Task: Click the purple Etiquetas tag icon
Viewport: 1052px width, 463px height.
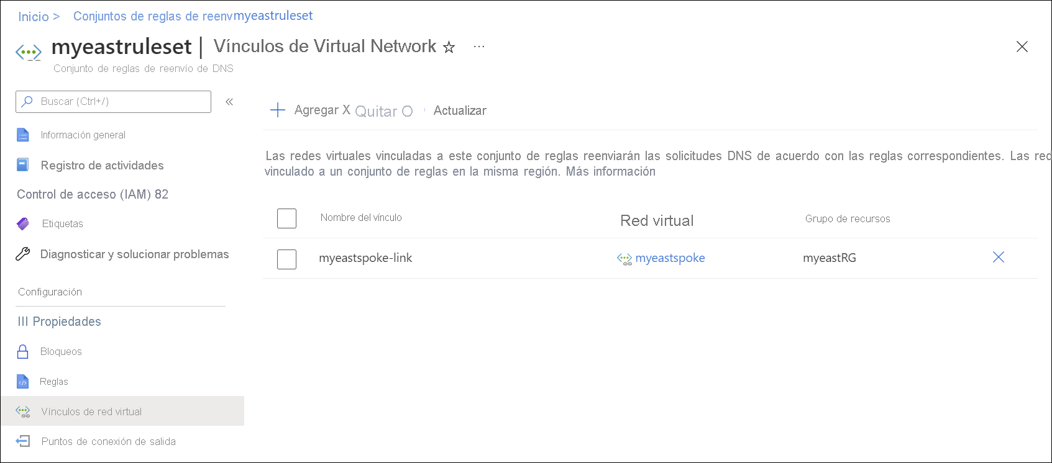Action: click(23, 223)
